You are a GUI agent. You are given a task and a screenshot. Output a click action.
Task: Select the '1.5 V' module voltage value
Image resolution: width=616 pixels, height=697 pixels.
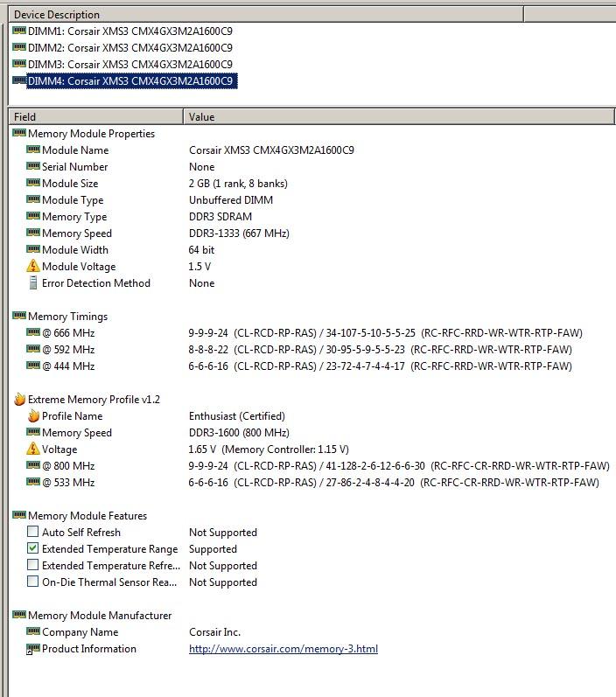(x=199, y=267)
